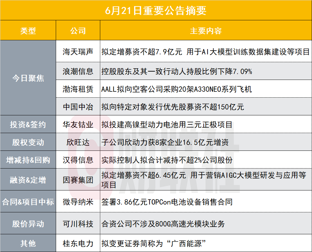Select the 融资&定增 category cell
Screen dimensions: 312x252
click(x=28, y=179)
